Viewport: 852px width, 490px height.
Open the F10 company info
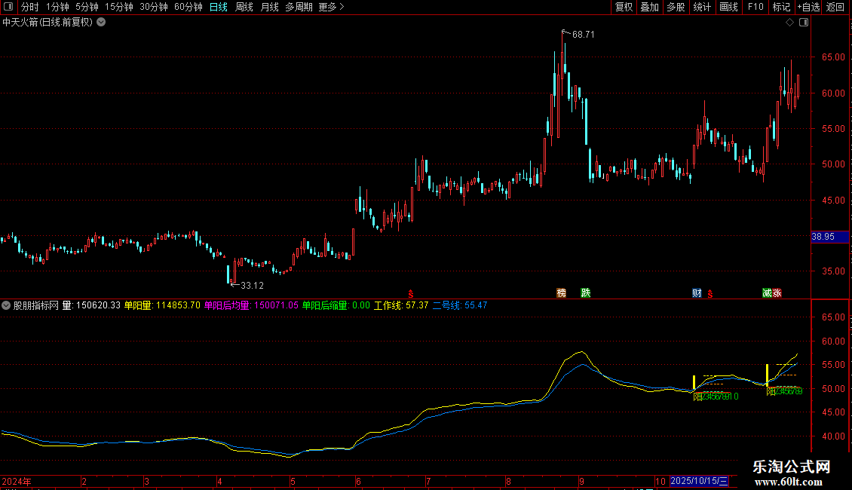click(x=755, y=7)
